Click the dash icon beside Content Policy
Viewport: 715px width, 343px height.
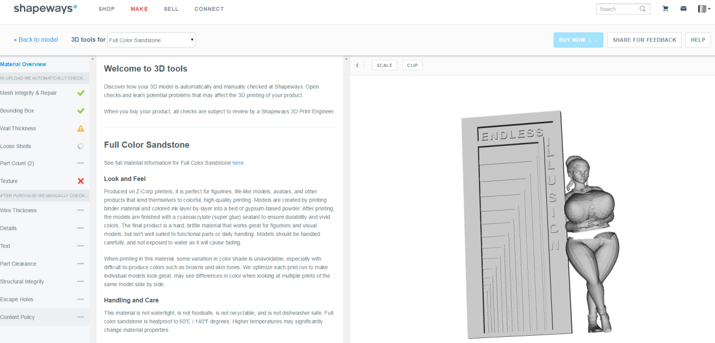[80, 317]
